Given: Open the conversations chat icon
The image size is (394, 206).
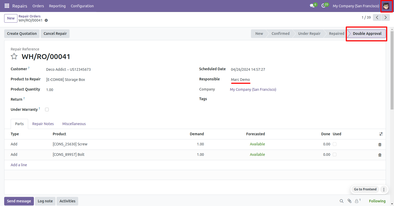Looking at the screenshot, I should [312, 6].
